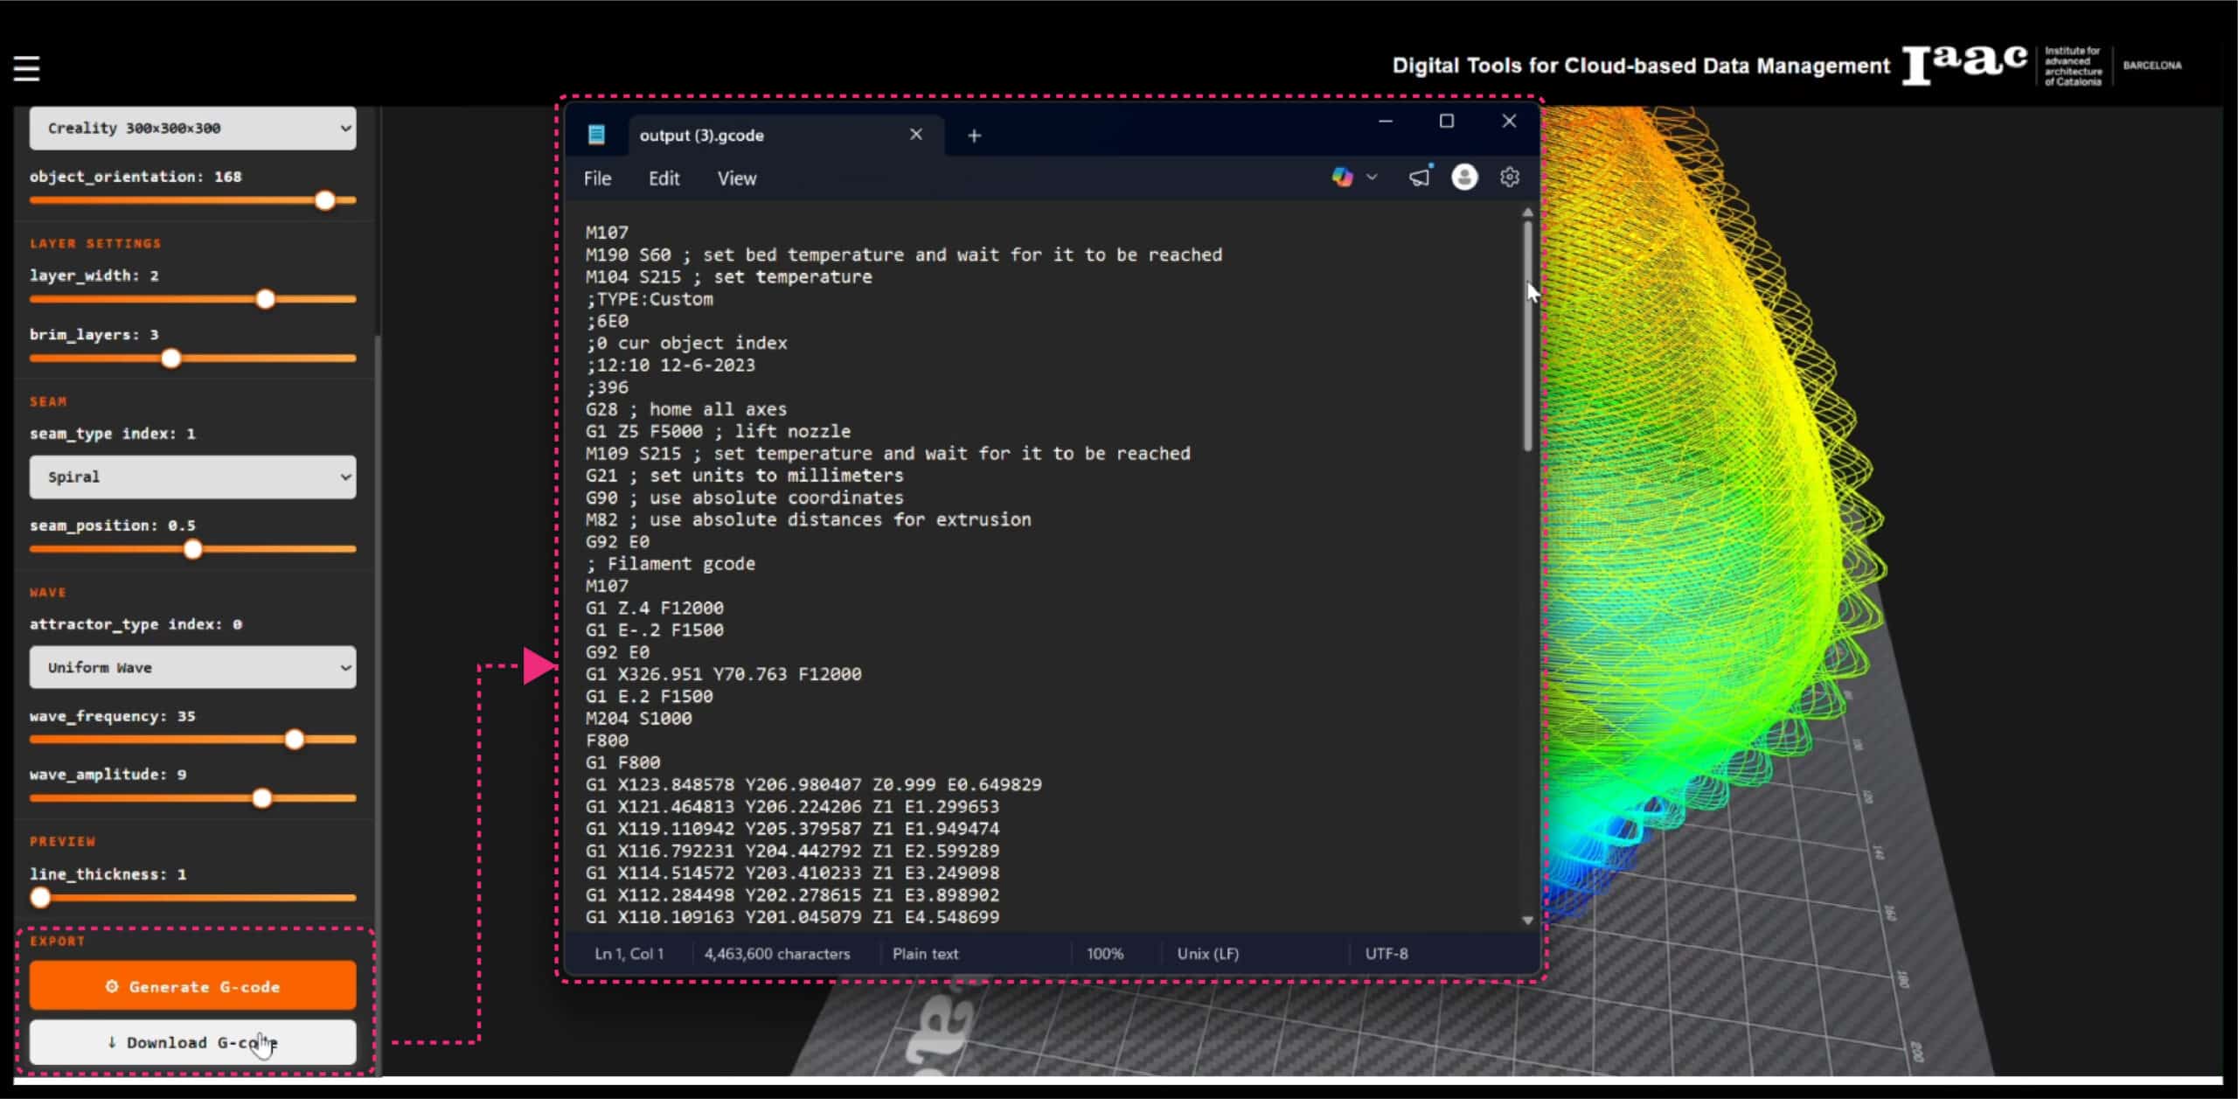Viewport: 2238px width, 1099px height.
Task: Click the Notepad account profile icon
Action: tap(1464, 177)
